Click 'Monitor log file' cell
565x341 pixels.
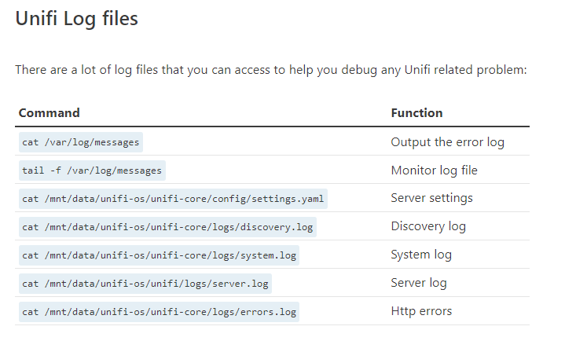click(435, 170)
